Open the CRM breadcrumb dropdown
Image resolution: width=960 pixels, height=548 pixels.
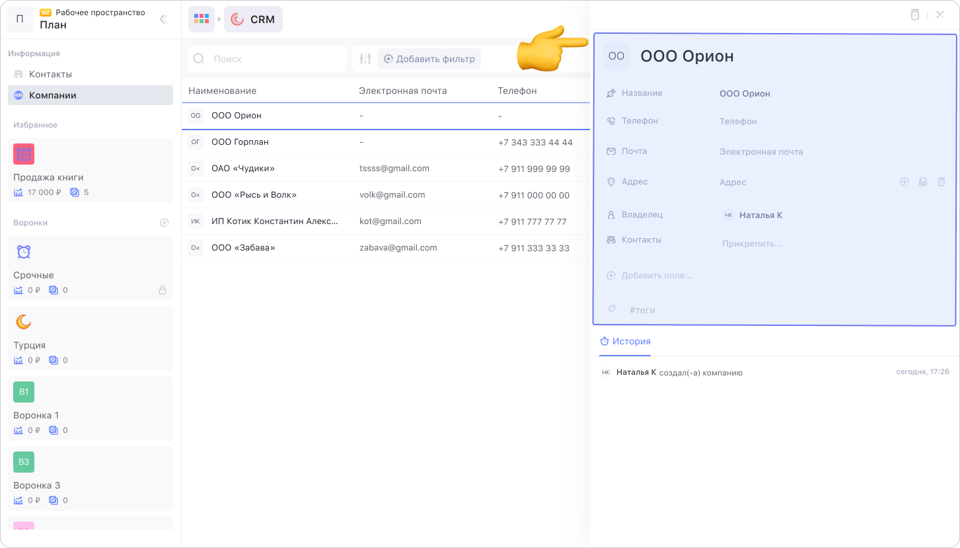click(254, 19)
